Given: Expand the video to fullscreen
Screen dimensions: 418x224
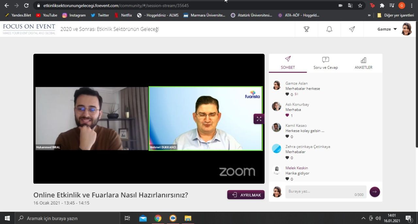Looking at the screenshot, I should (x=259, y=119).
